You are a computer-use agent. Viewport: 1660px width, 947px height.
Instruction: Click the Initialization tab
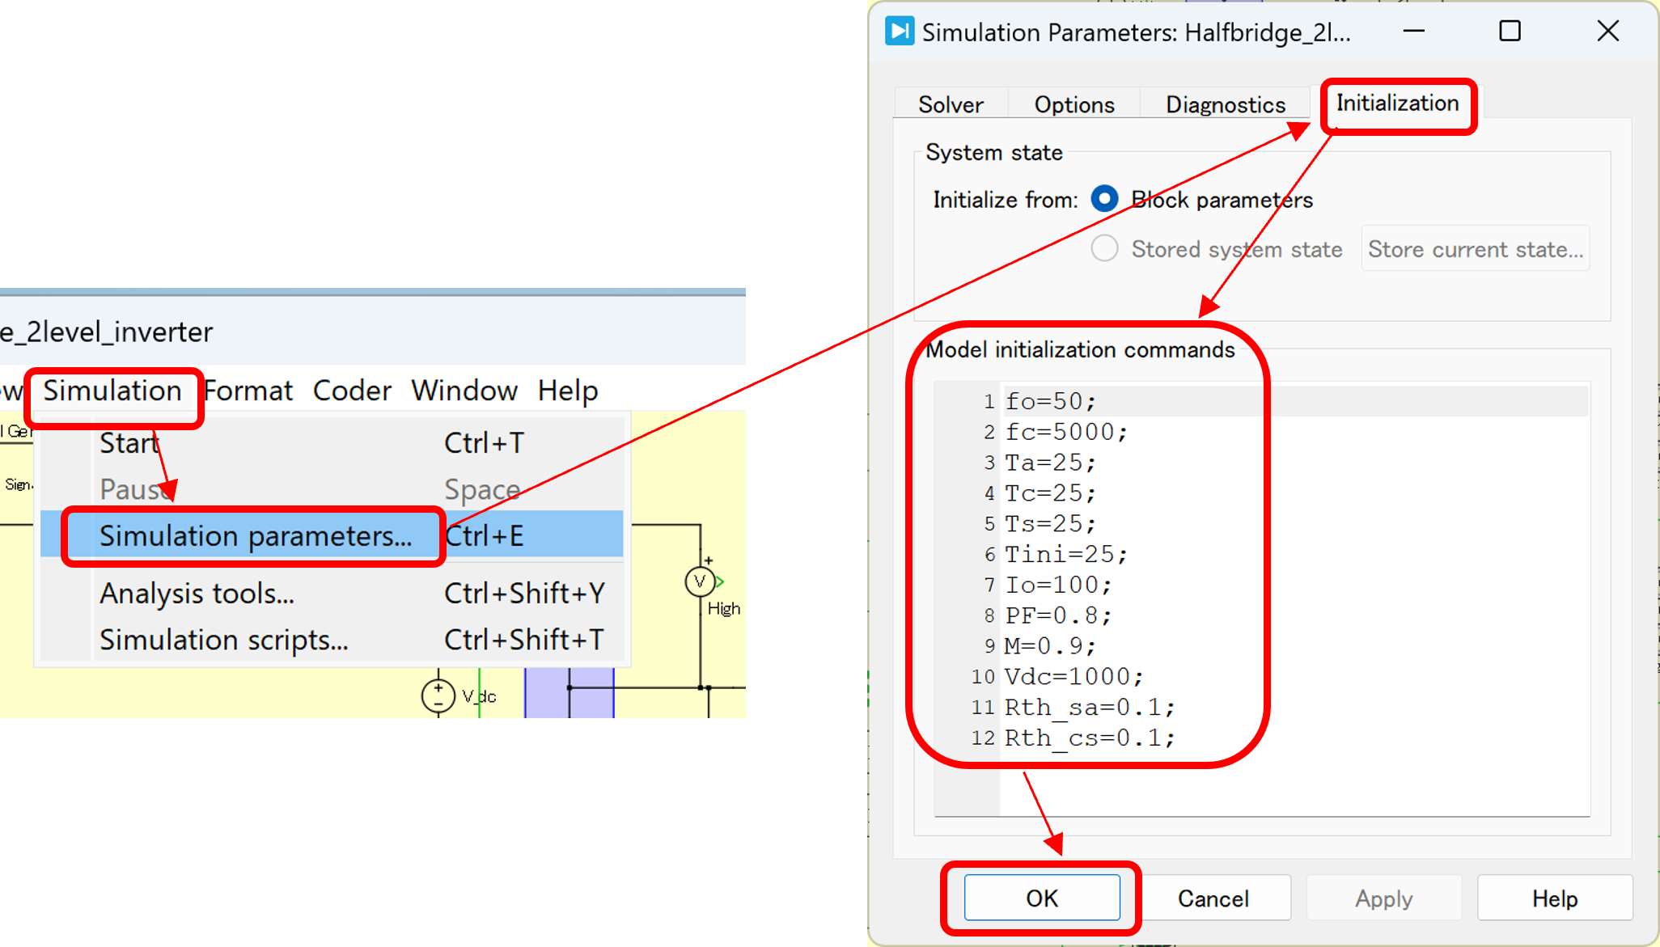(1397, 104)
